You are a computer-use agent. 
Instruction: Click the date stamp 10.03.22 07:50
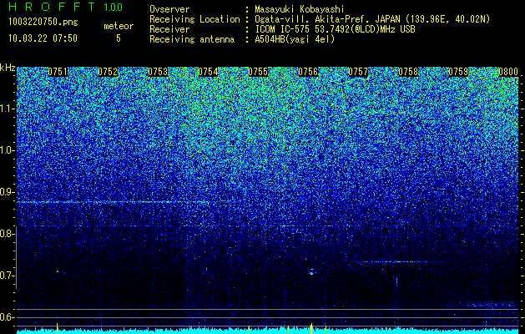click(x=43, y=38)
